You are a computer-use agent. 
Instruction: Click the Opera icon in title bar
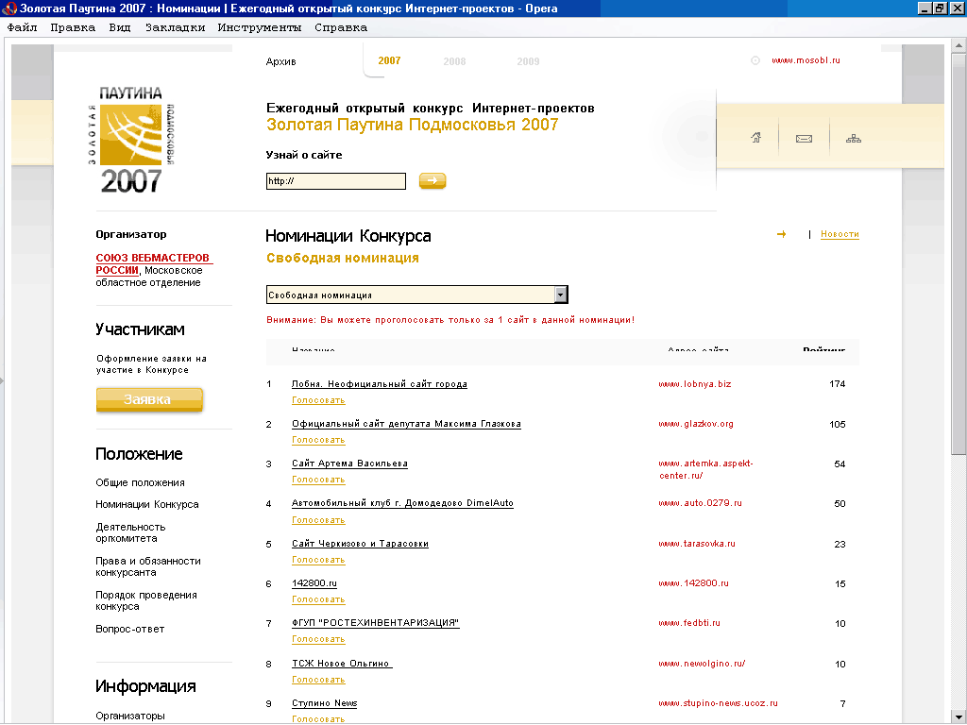[9, 8]
